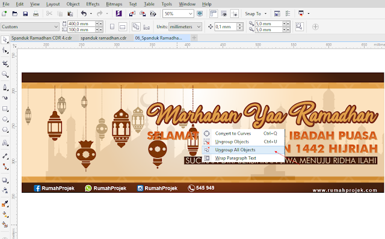Toggle Show Guidelines

pyautogui.click(x=235, y=14)
